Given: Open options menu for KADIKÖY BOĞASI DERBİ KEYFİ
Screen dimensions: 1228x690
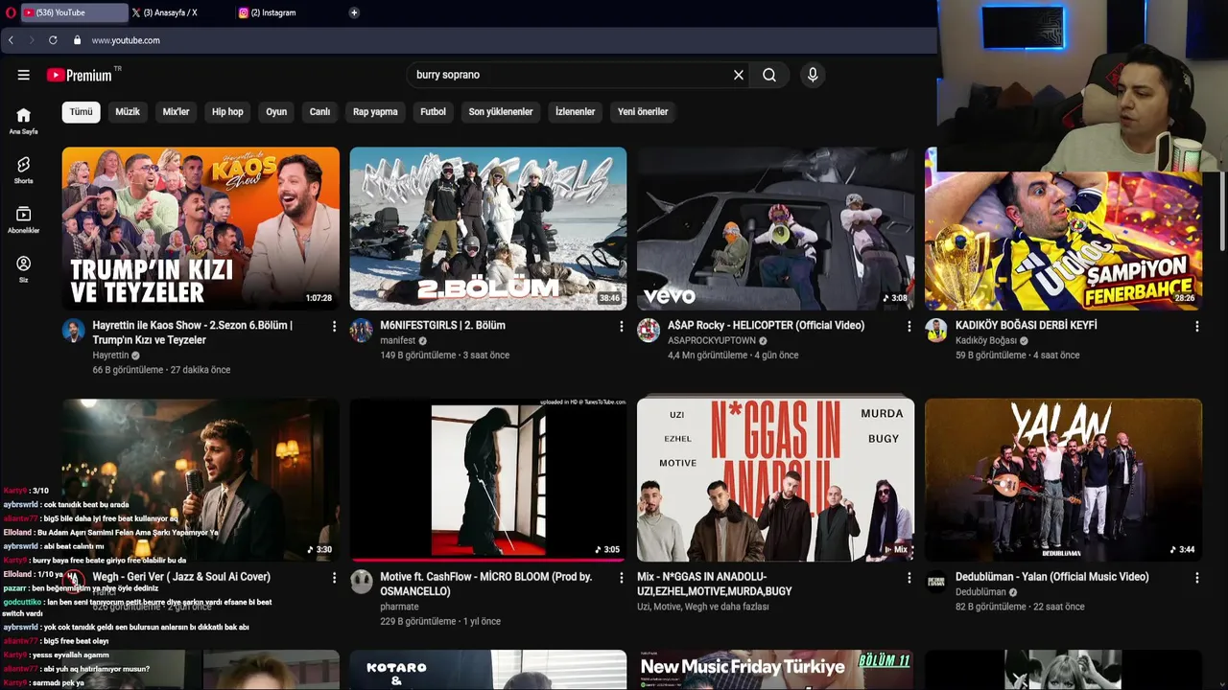Looking at the screenshot, I should click(1196, 327).
